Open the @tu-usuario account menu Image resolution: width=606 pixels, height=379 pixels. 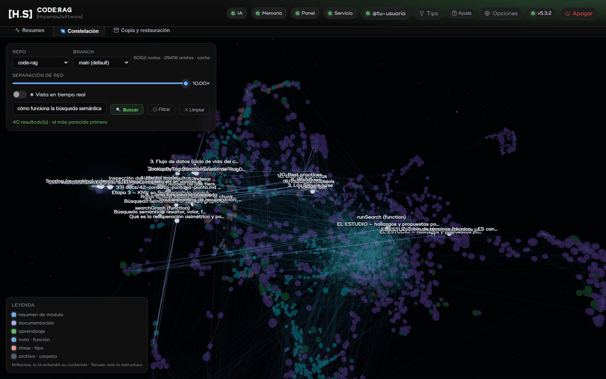coord(386,13)
